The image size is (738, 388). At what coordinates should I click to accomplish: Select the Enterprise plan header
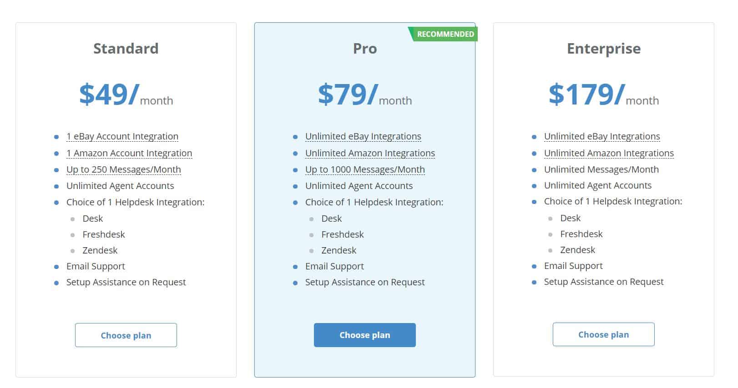click(x=603, y=49)
